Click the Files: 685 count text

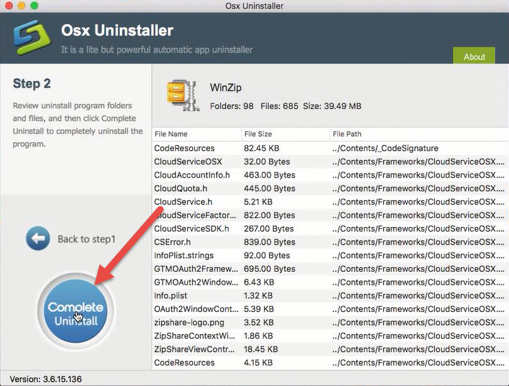coord(279,106)
